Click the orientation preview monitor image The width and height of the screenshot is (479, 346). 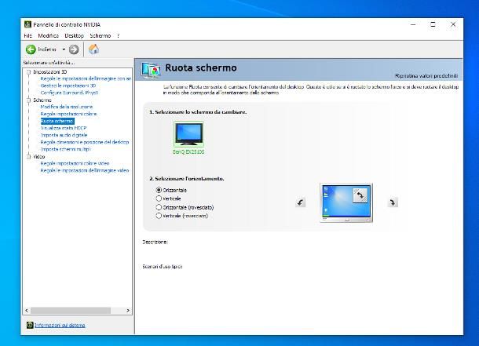pyautogui.click(x=346, y=203)
